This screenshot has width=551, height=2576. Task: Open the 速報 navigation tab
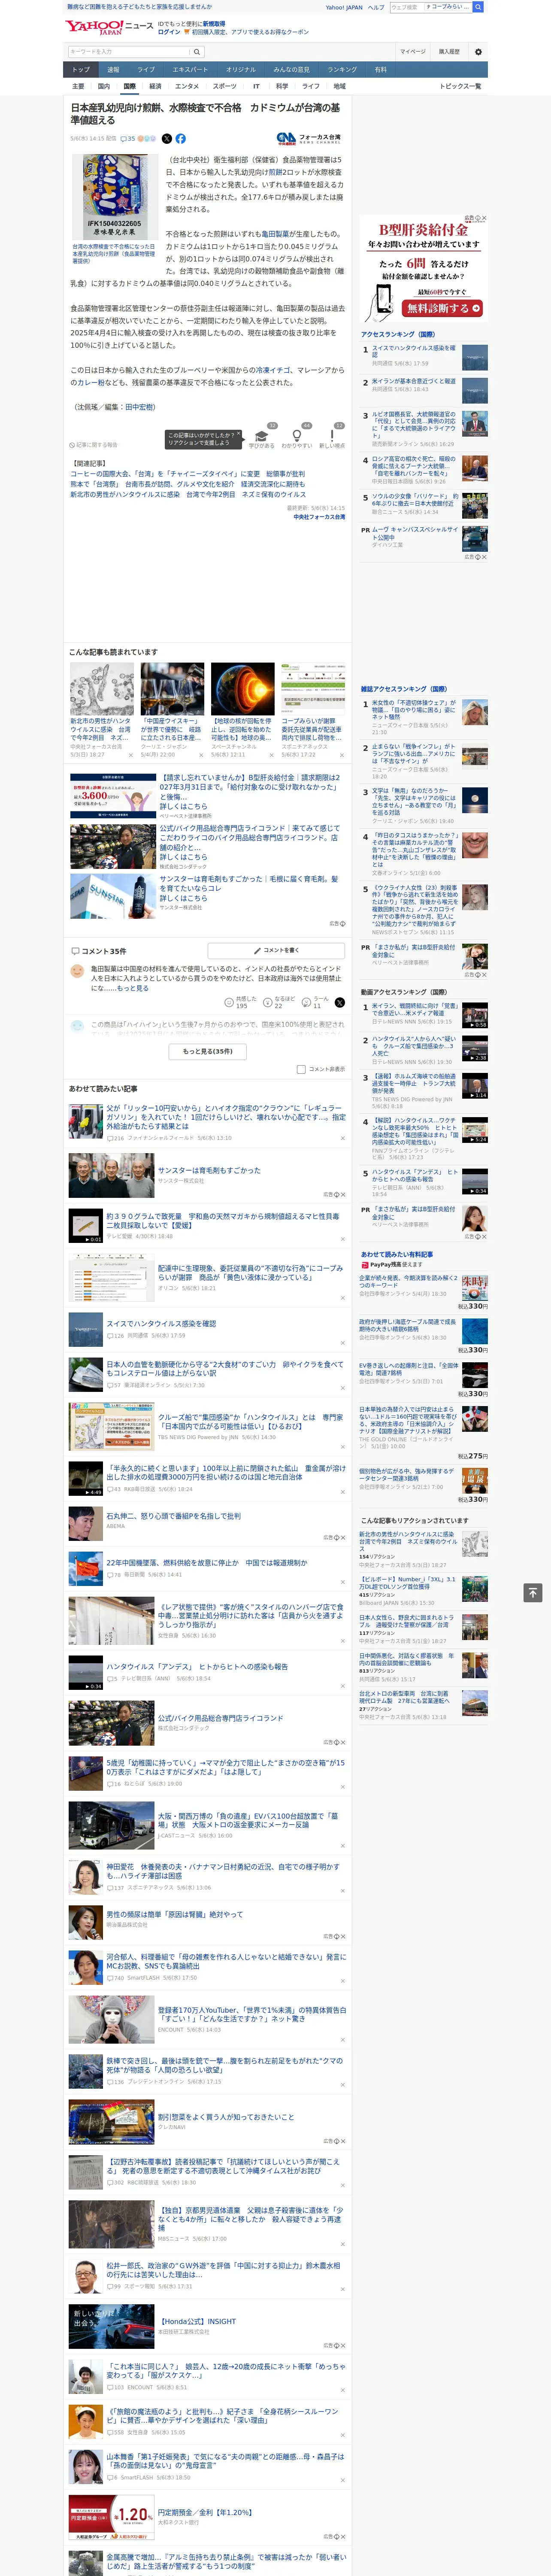point(113,70)
